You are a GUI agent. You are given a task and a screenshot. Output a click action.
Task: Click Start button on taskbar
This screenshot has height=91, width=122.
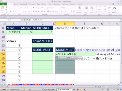coord(3,89)
